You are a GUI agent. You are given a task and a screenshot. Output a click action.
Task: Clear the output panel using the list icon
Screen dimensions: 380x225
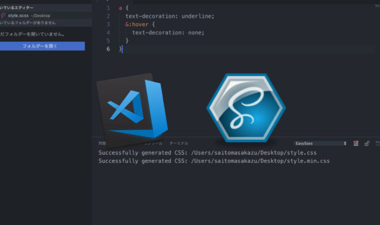point(356,143)
